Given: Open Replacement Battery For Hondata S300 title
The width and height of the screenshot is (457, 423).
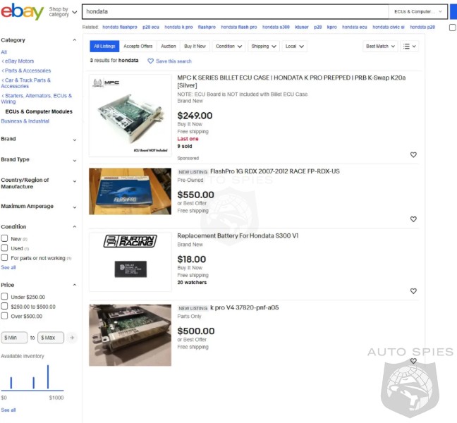Looking at the screenshot, I should 238,235.
